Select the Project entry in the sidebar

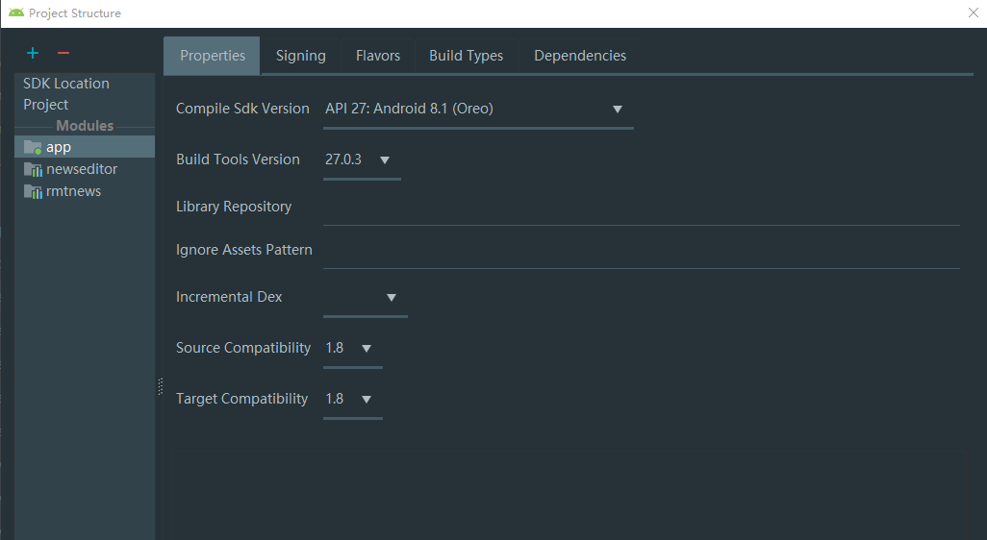45,105
